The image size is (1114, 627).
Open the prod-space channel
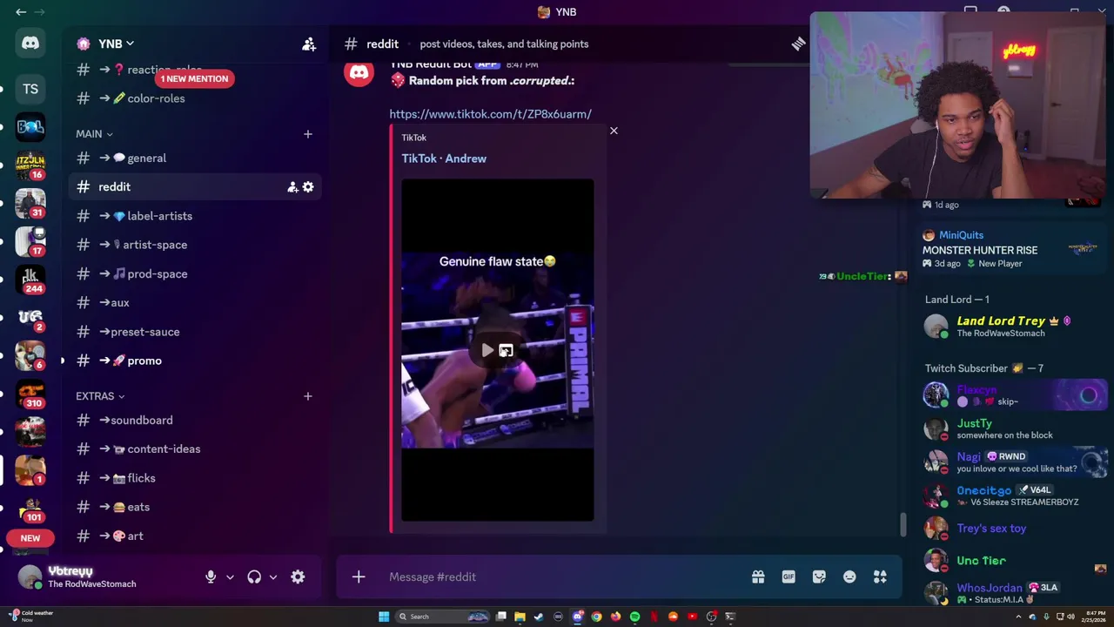tap(195, 273)
